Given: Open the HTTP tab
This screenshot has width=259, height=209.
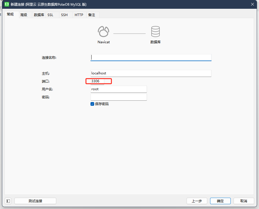Looking at the screenshot, I should [x=79, y=15].
